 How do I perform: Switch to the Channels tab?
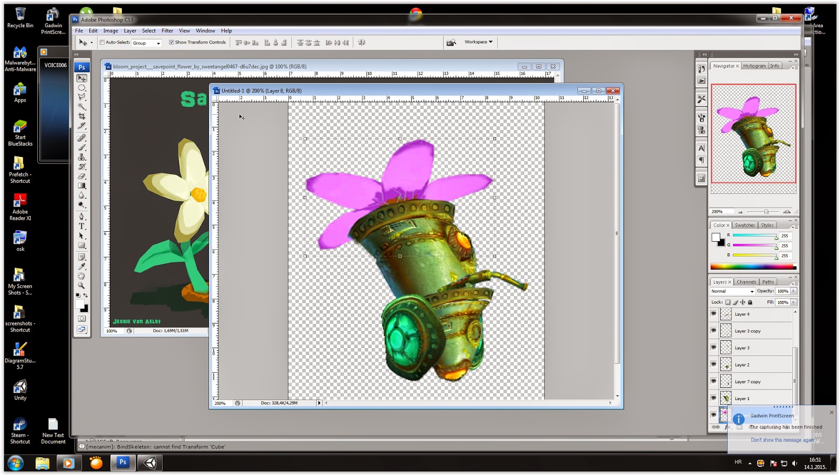click(x=746, y=282)
